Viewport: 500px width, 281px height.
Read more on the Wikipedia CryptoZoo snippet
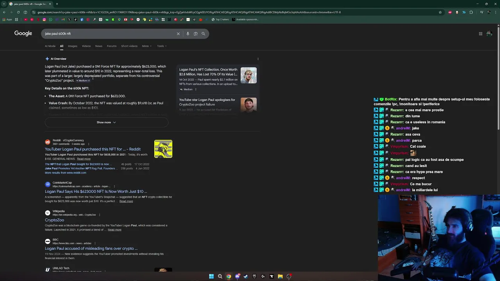(114, 230)
